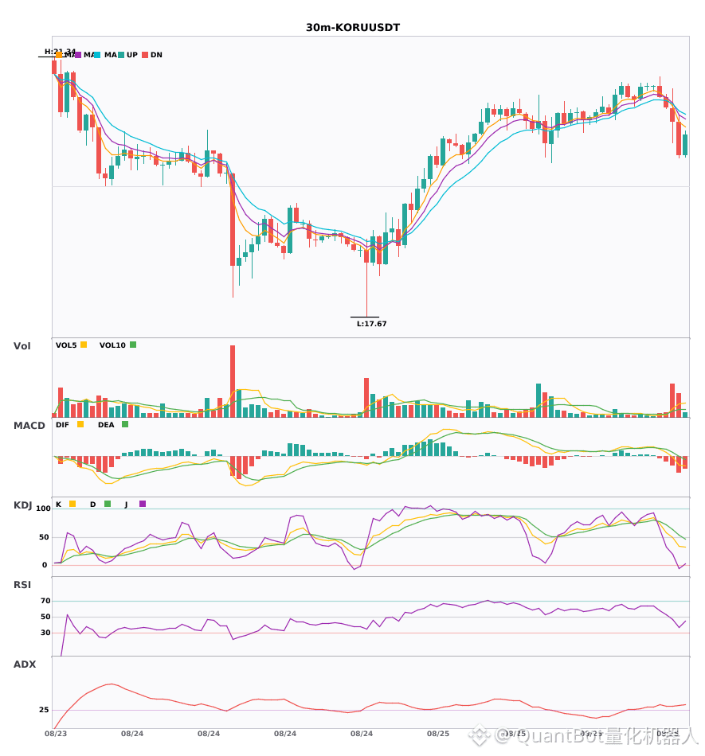The width and height of the screenshot is (705, 756).
Task: Click the 100 axis value in KDJ
Action: (x=44, y=509)
